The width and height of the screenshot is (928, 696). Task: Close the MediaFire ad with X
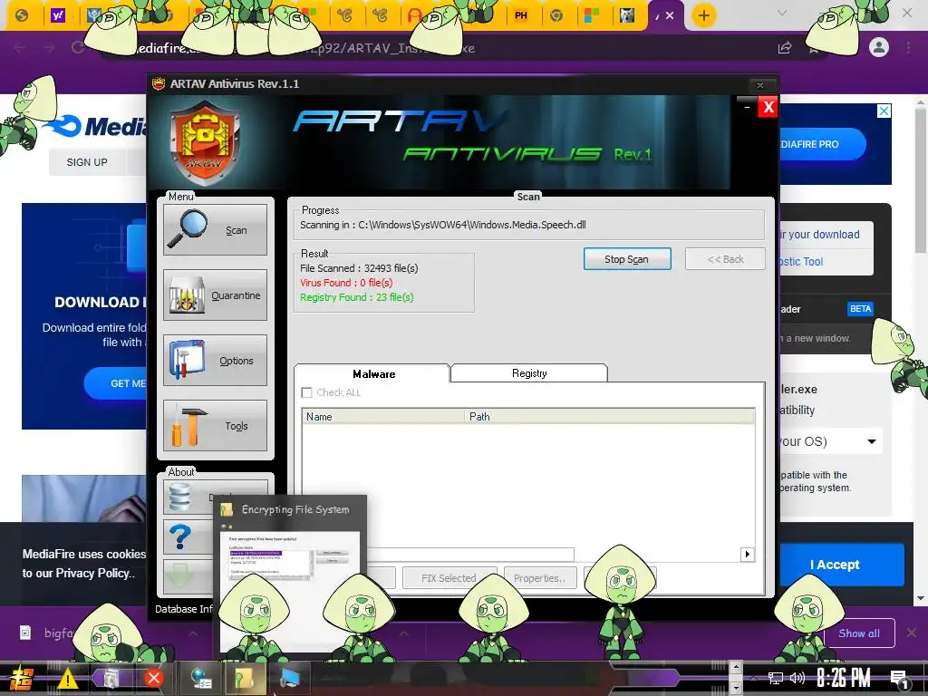tap(884, 111)
